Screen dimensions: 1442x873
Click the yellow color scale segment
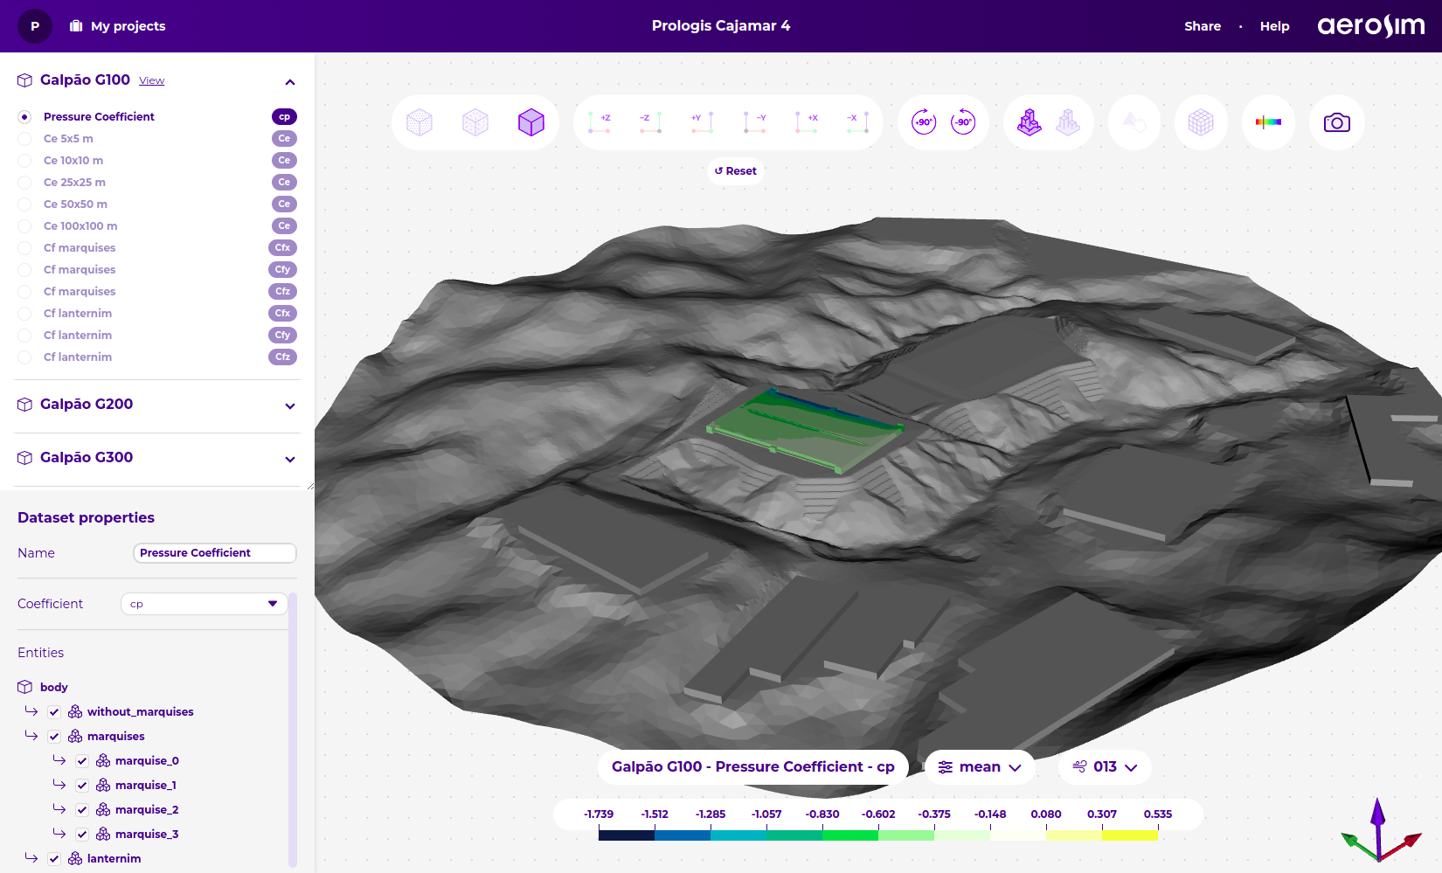[1130, 835]
